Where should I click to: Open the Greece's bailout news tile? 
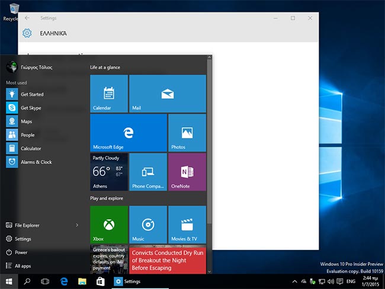109,259
